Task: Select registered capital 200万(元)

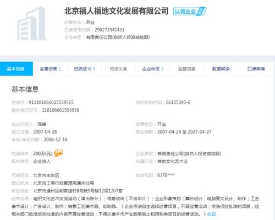Action: click(43, 153)
